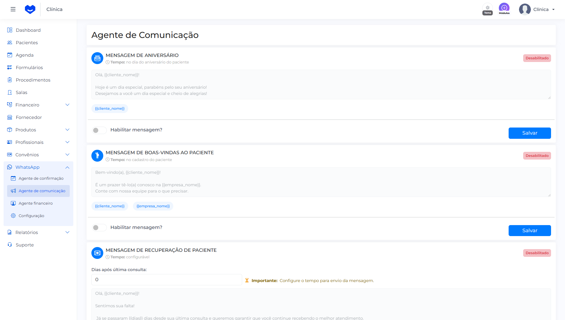Click the Dias após última consulta field

[x=166, y=280]
